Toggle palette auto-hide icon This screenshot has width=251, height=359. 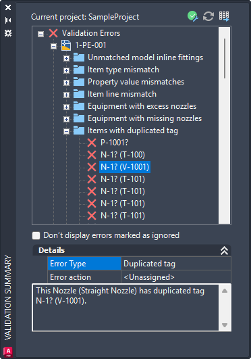[x=8, y=20]
